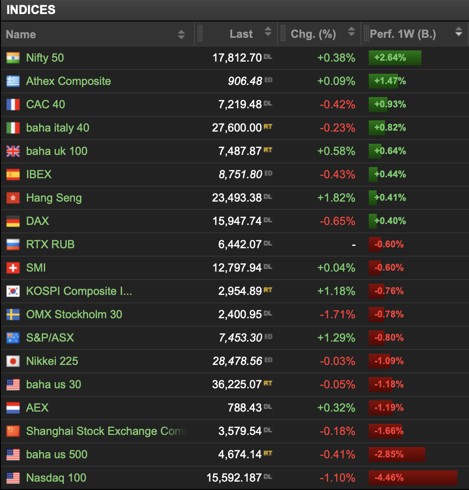
Task: Open the OMX Stockholm 30 link
Action: (x=74, y=315)
